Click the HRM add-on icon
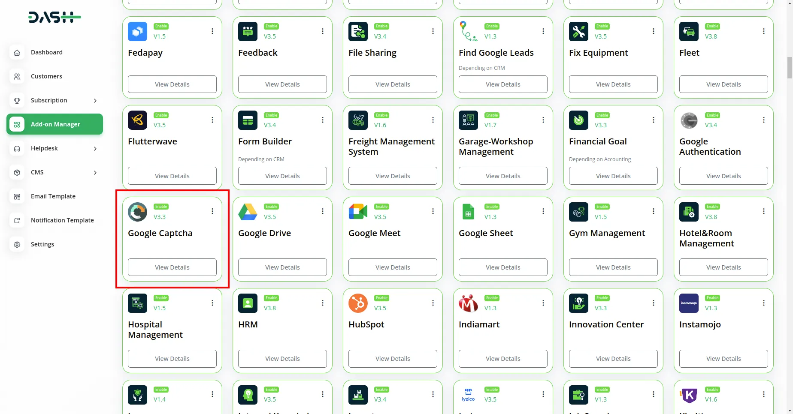 248,303
